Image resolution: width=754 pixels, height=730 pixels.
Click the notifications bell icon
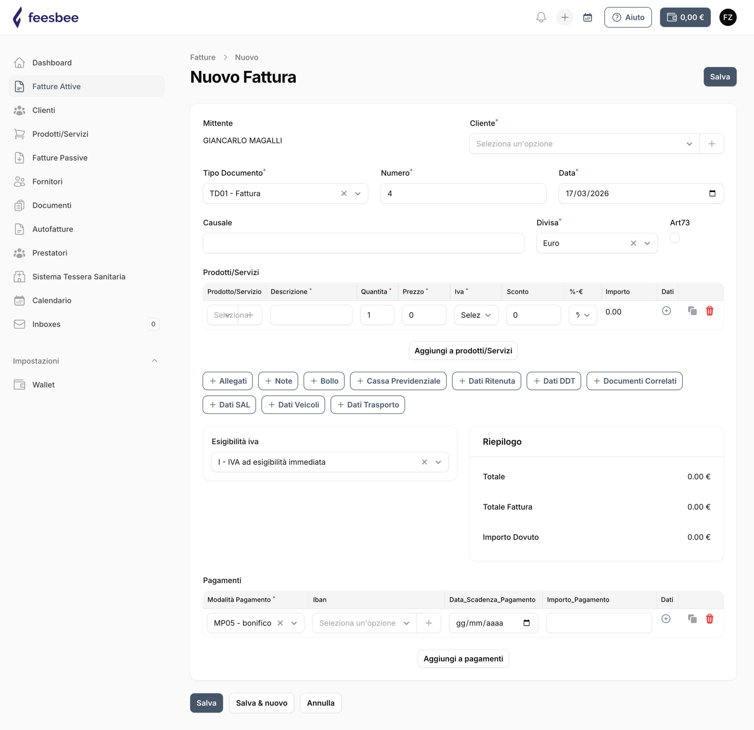(x=541, y=17)
